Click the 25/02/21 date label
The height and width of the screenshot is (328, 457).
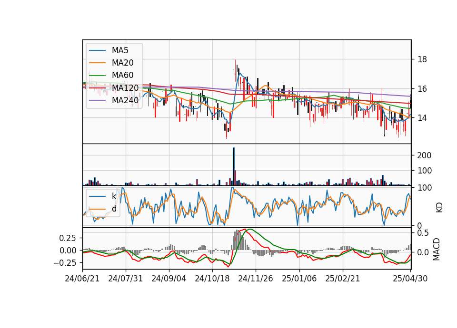tap(342, 279)
